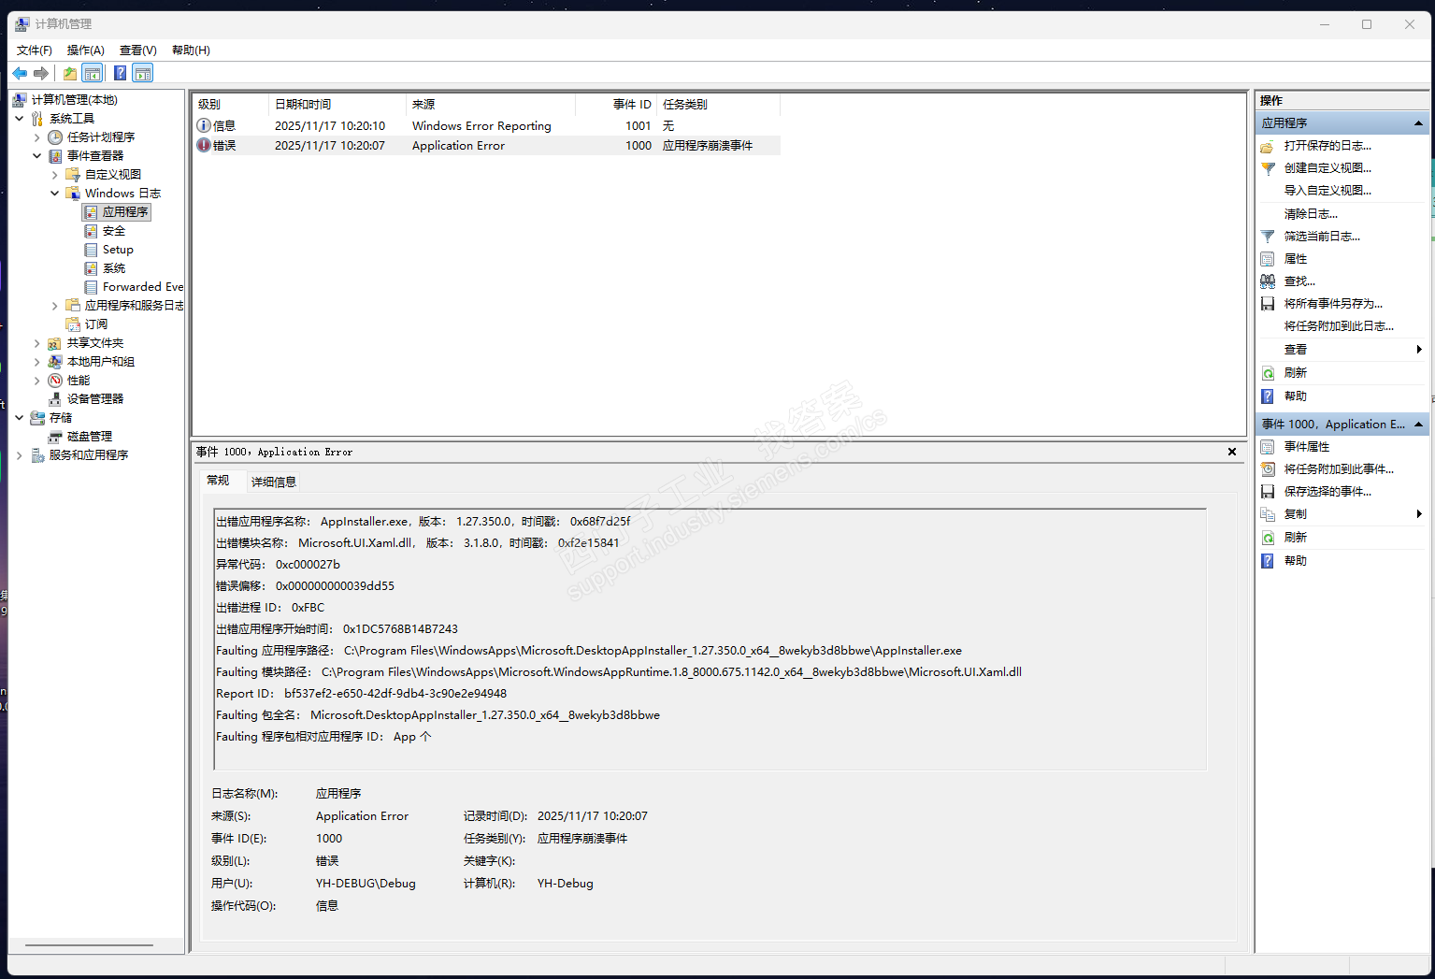This screenshot has height=979, width=1435.
Task: Open the 安全 log in the tree
Action: tap(114, 231)
